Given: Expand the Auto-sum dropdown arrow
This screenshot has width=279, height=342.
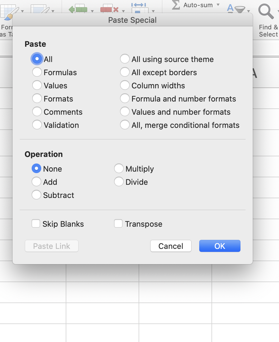Looking at the screenshot, I should [x=218, y=5].
